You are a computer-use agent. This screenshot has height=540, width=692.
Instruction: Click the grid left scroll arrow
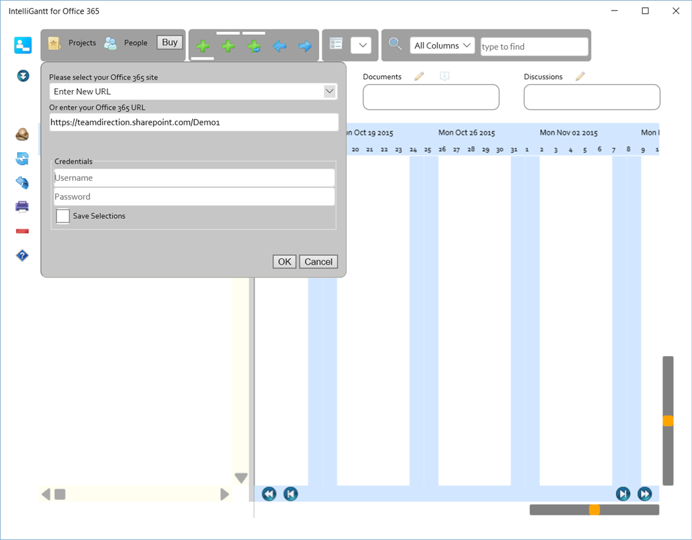tap(46, 494)
